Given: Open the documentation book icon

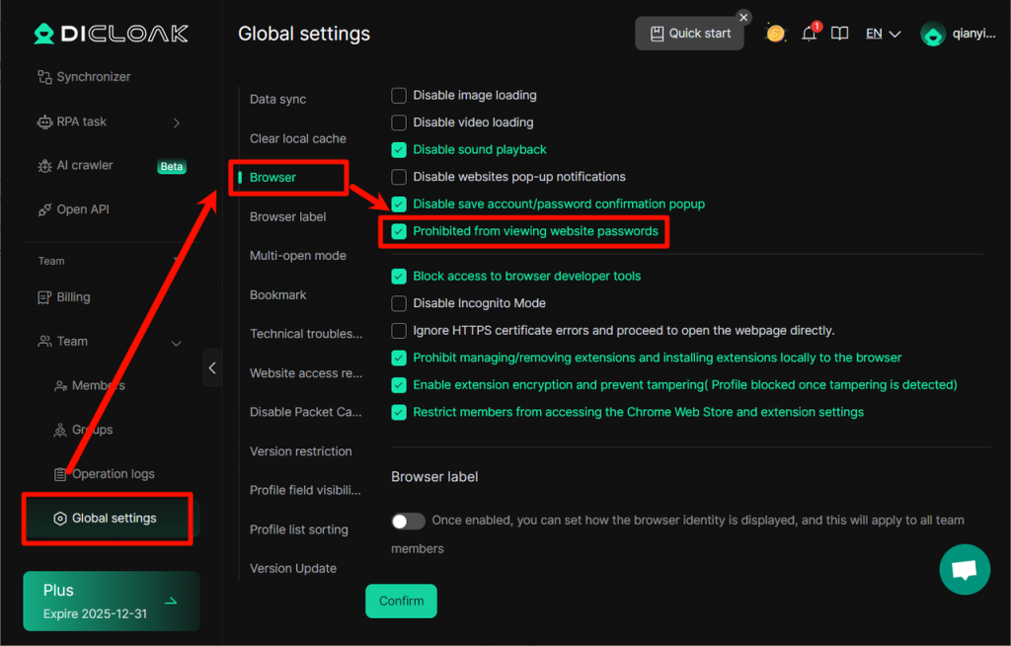Looking at the screenshot, I should [x=839, y=34].
